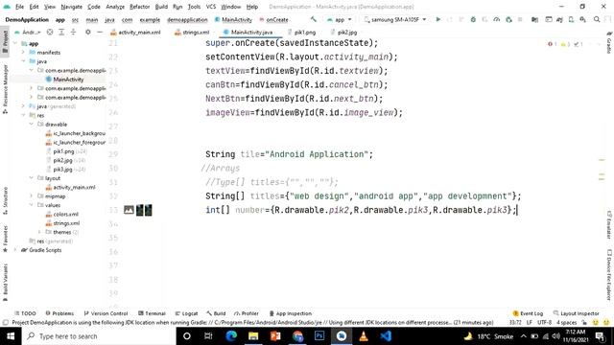Image resolution: width=614 pixels, height=345 pixels.
Task: Toggle the Device File Explorer side tab
Action: [x=609, y=275]
